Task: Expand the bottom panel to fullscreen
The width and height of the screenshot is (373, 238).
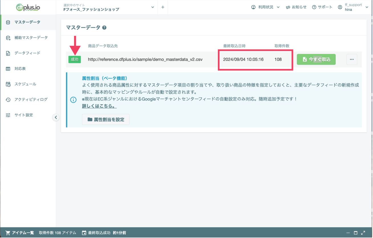Action: (x=363, y=233)
